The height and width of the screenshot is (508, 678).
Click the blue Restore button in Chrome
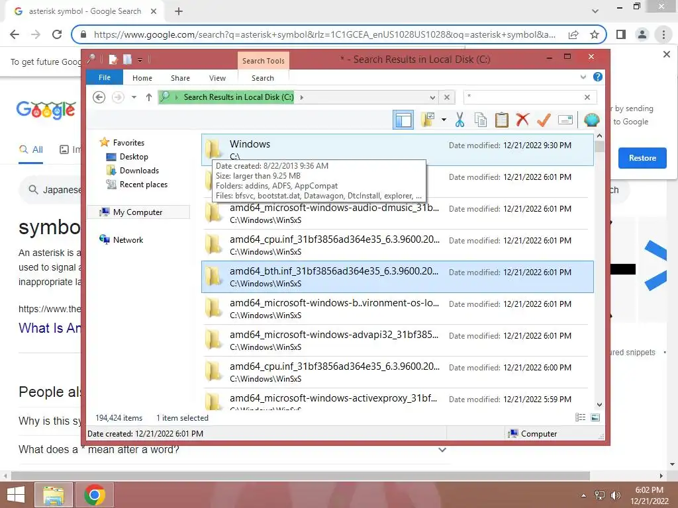tap(642, 158)
